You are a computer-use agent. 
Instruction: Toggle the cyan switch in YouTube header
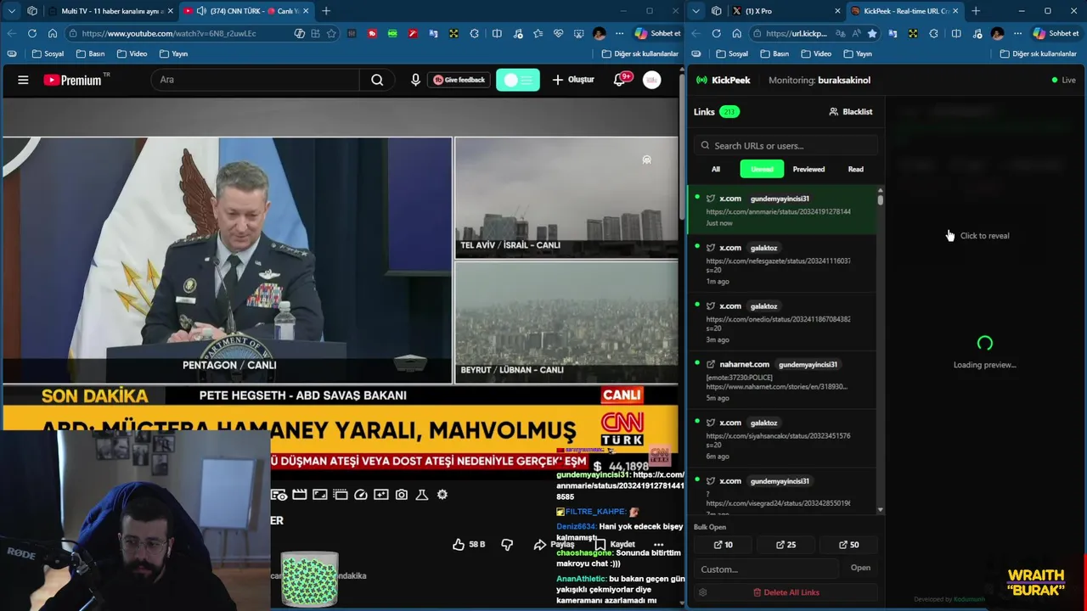518,80
